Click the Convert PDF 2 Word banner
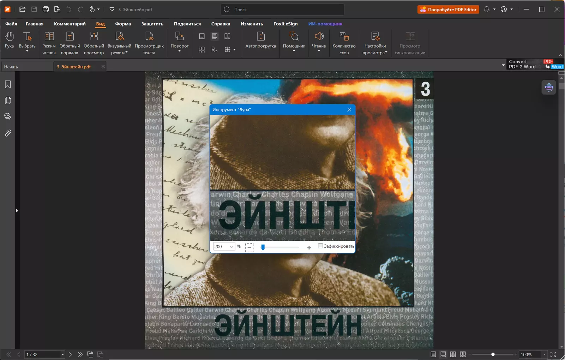 (535, 64)
